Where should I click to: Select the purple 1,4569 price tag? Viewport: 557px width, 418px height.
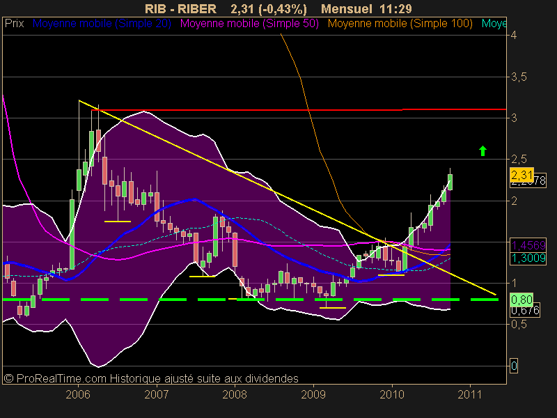(x=528, y=245)
